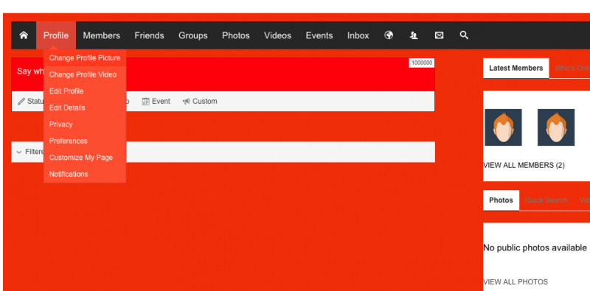This screenshot has height=291, width=590.
Task: Select the Photos widget tab
Action: point(501,200)
